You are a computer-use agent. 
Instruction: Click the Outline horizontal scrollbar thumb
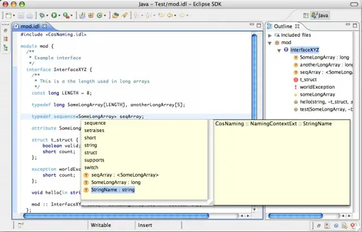point(295,216)
